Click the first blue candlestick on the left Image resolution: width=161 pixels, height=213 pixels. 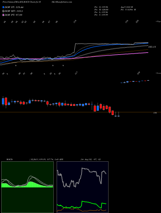3,101
